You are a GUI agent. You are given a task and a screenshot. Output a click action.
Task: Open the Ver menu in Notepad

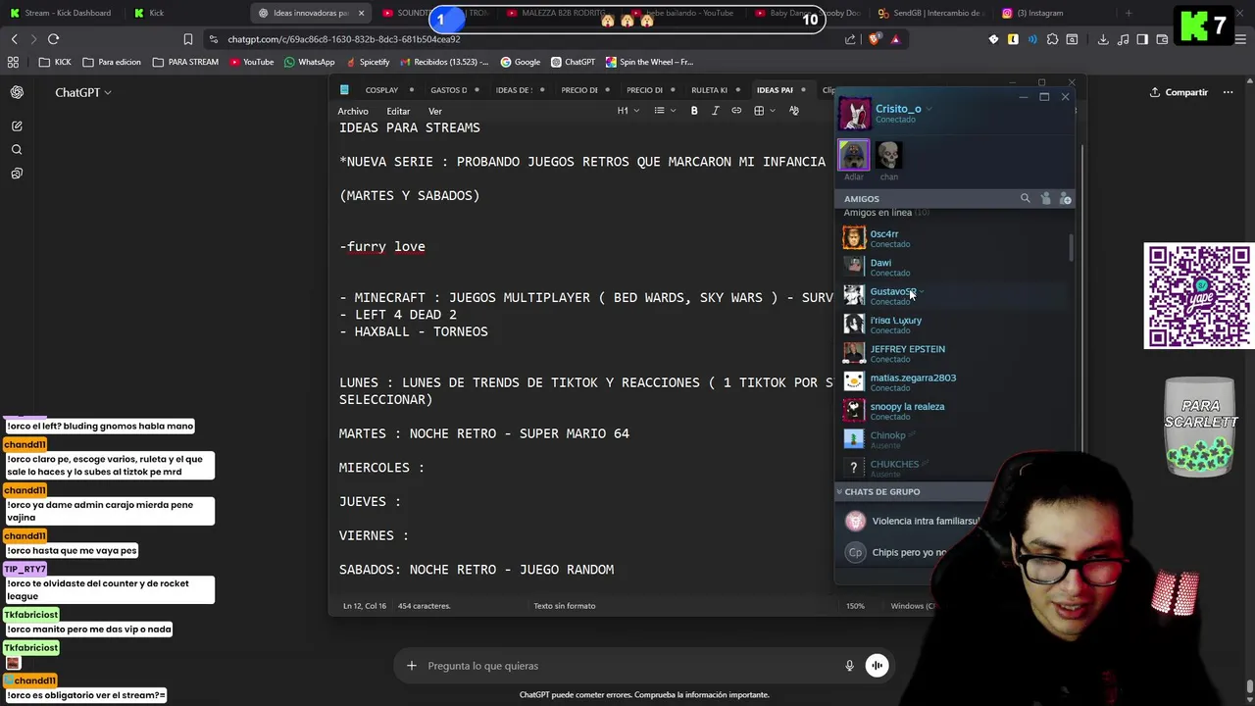(435, 111)
